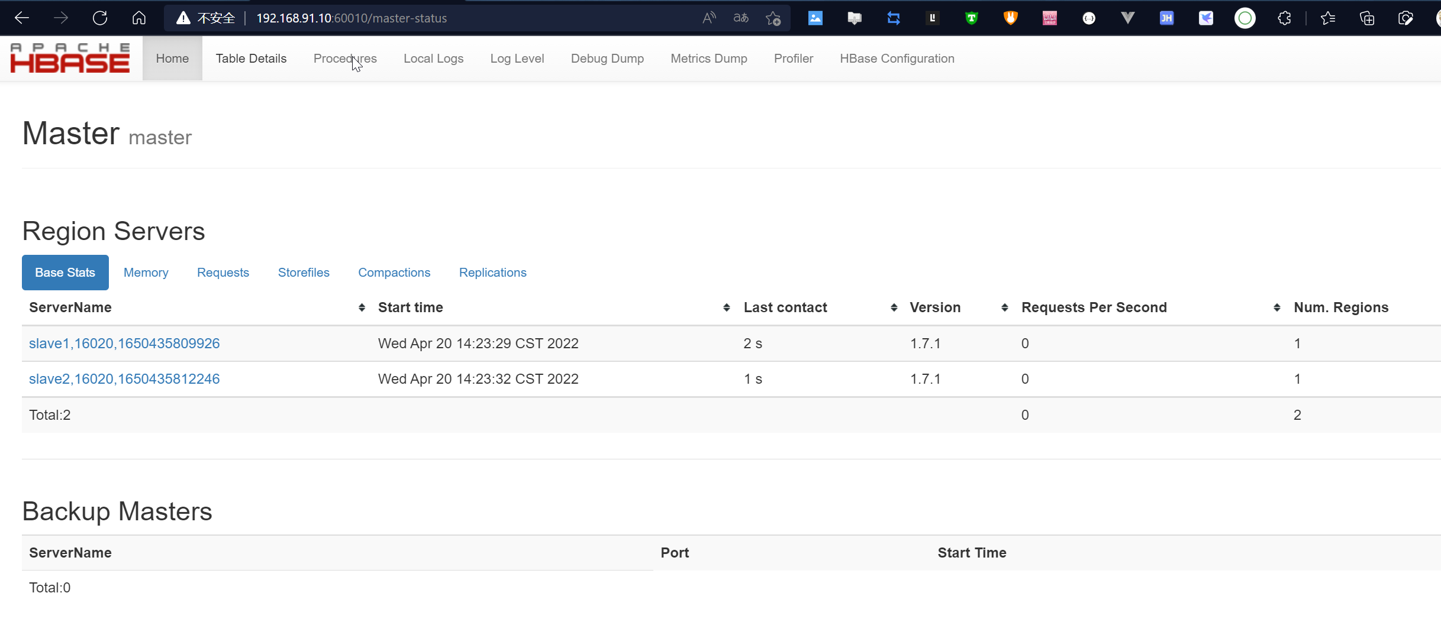Switch to the Memory tab
This screenshot has height=635, width=1441.
pos(146,273)
